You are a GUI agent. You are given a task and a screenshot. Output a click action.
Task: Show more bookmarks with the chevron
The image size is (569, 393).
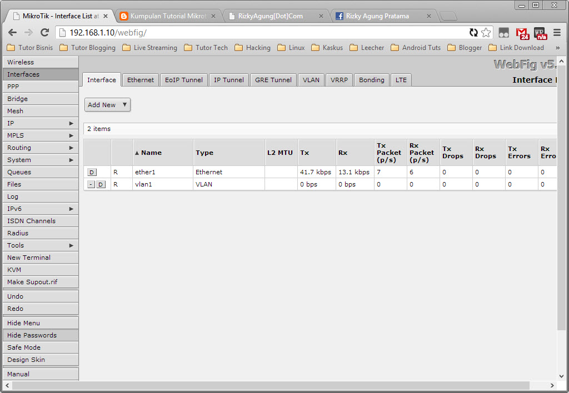click(x=557, y=48)
